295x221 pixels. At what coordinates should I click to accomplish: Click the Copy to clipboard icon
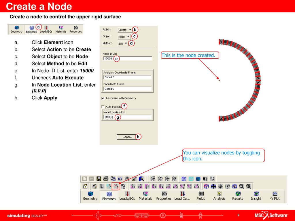click(113, 179)
